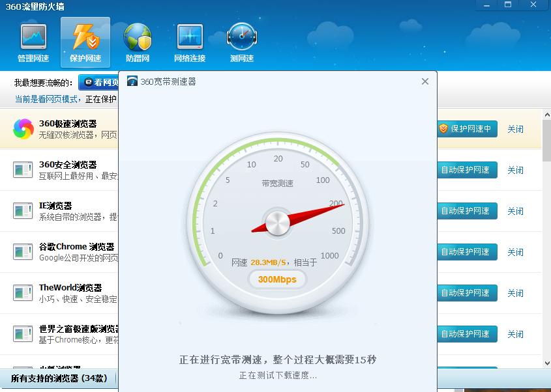
Task: Click the speedometer needle hub
Action: coord(278,223)
